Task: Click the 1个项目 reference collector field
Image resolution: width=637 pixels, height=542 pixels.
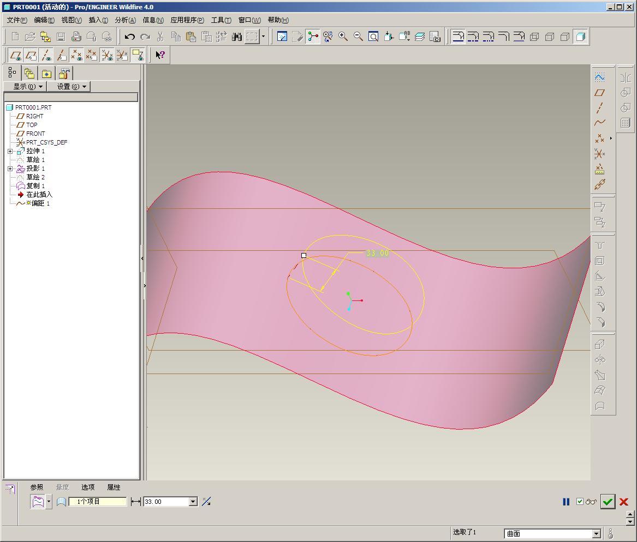Action: coord(97,502)
